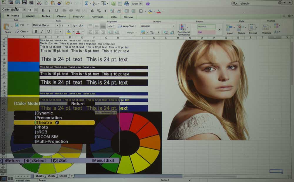
Task: Click the Fill down arrow icon
Action: tap(17, 25)
